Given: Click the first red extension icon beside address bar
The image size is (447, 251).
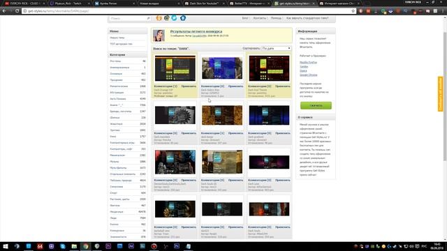Looking at the screenshot, I should point(361,11).
